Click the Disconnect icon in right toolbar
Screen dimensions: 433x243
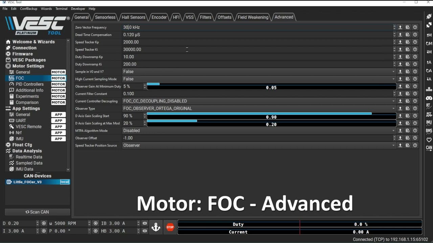pos(429,25)
